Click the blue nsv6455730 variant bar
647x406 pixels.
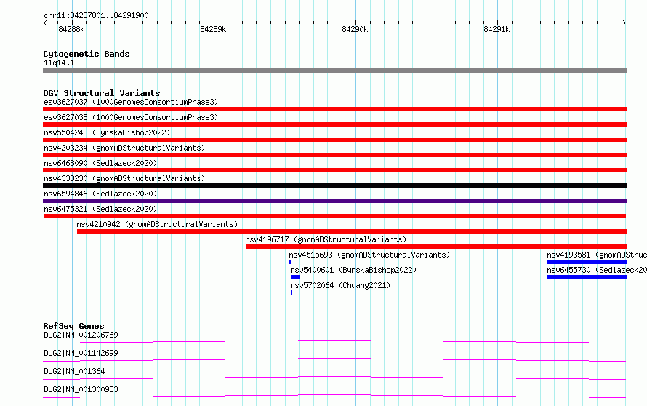587,277
